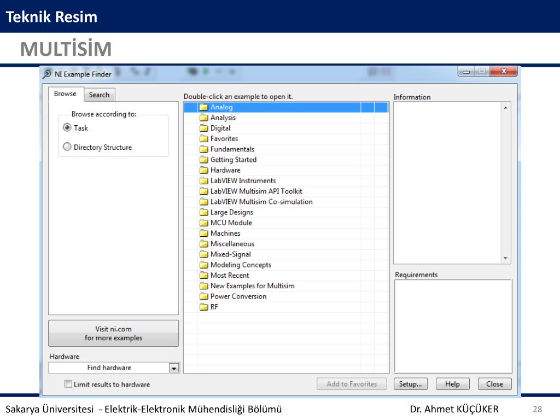Select the Machines entry text

coord(225,234)
